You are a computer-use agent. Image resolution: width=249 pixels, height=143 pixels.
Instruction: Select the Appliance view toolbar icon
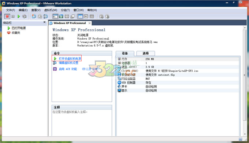point(86,16)
